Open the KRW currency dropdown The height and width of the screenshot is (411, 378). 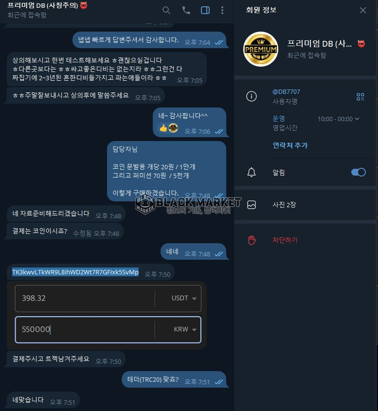pyautogui.click(x=185, y=329)
